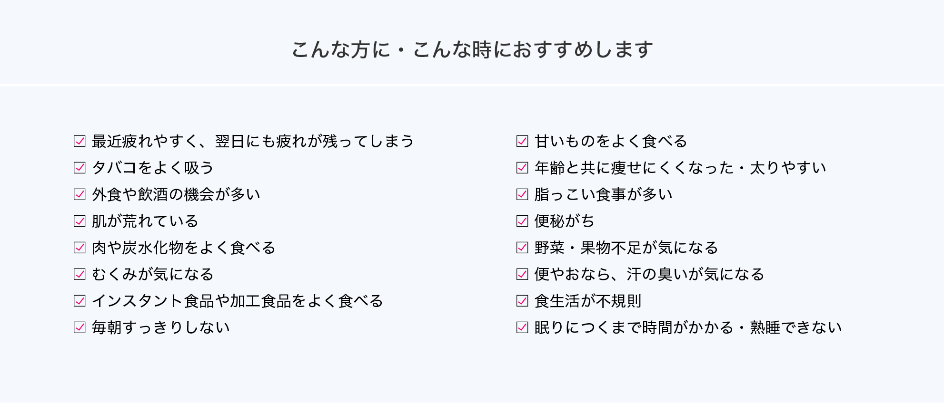
Task: Toggle the 食生活が不規則 checkbox
Action: (x=522, y=301)
